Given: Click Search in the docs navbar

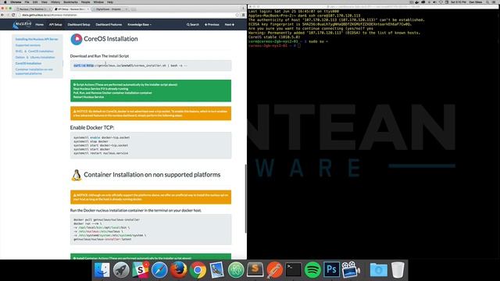Looking at the screenshot, I should tap(193, 24).
